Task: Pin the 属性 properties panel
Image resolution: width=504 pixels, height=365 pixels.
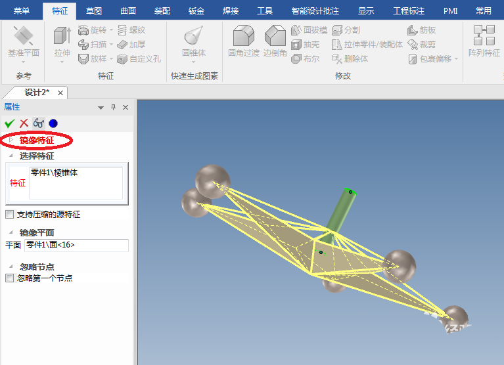Action: click(x=113, y=107)
